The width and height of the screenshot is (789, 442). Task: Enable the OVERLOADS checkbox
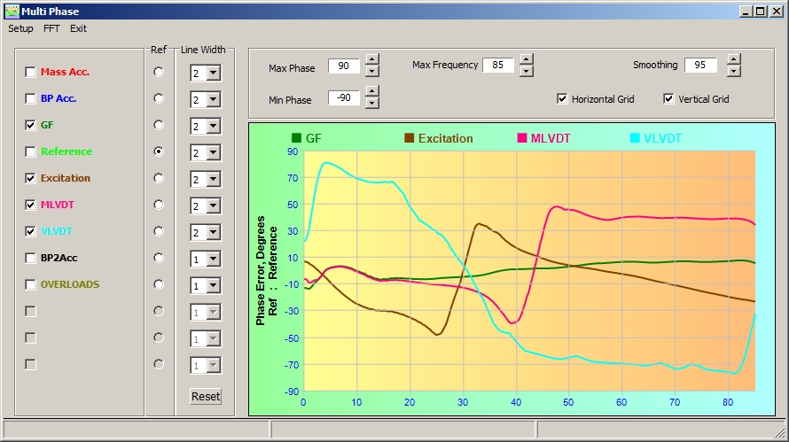point(31,284)
